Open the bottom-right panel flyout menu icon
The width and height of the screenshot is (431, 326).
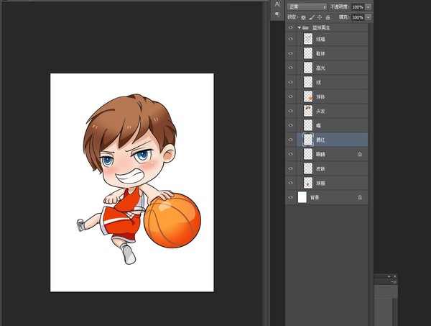tap(394, 282)
